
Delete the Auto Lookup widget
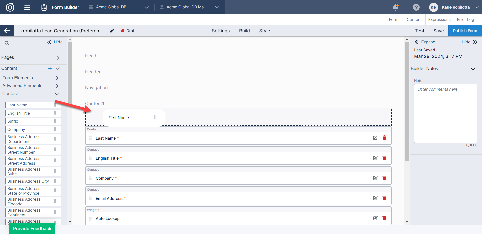[384, 218]
